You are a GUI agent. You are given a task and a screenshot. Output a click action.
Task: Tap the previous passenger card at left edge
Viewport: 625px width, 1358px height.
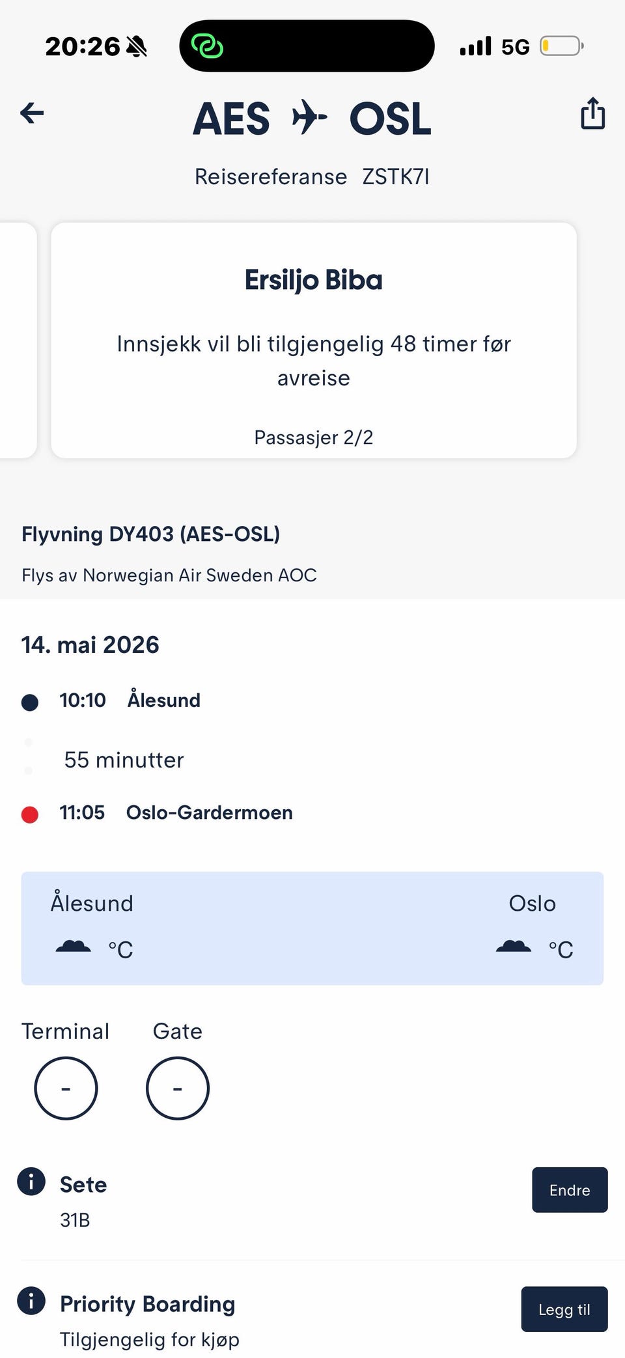[18, 340]
